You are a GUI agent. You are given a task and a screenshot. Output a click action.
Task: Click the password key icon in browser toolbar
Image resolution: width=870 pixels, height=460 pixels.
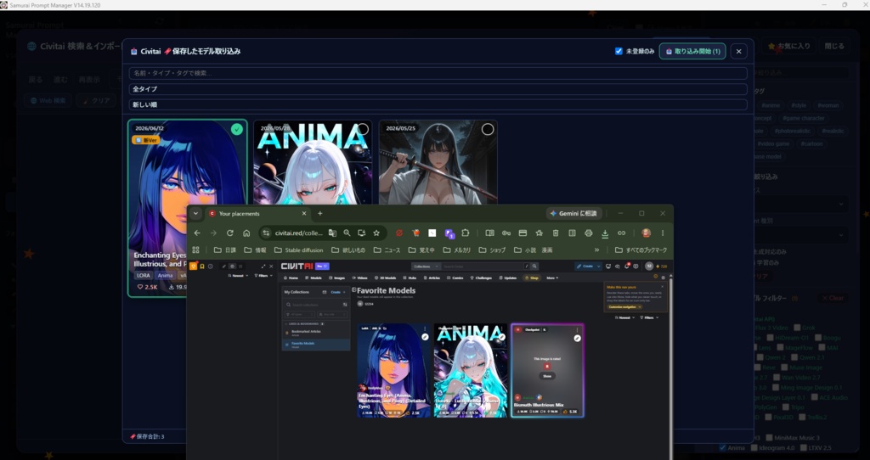[x=506, y=233]
